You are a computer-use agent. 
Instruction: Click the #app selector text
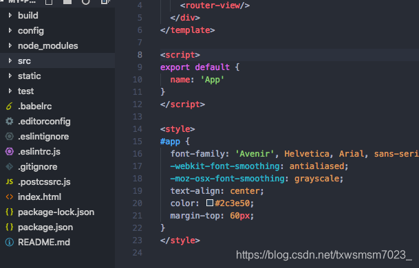pyautogui.click(x=170, y=142)
